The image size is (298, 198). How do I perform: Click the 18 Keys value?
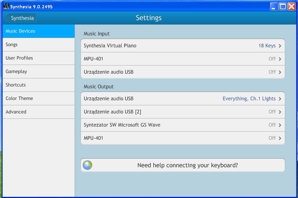267,46
